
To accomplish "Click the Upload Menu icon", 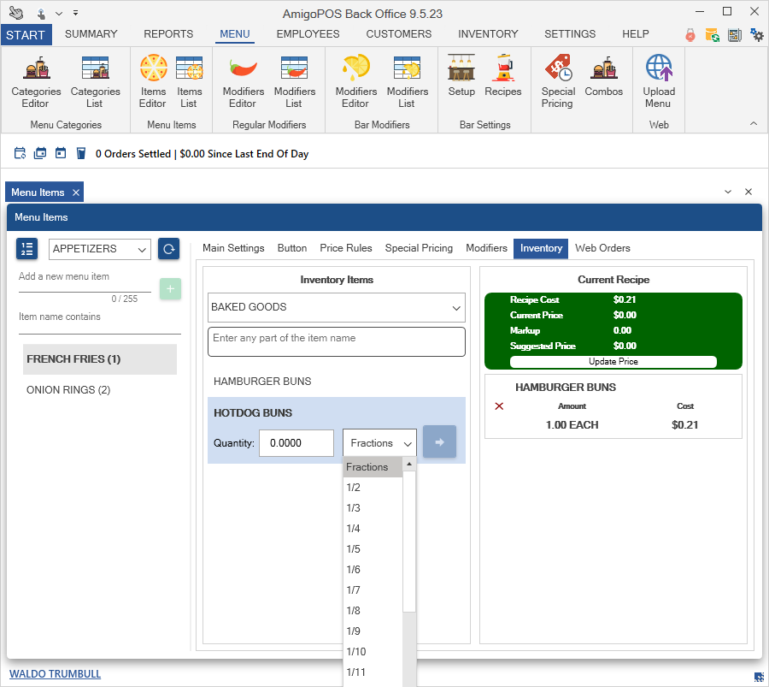I will pos(658,84).
